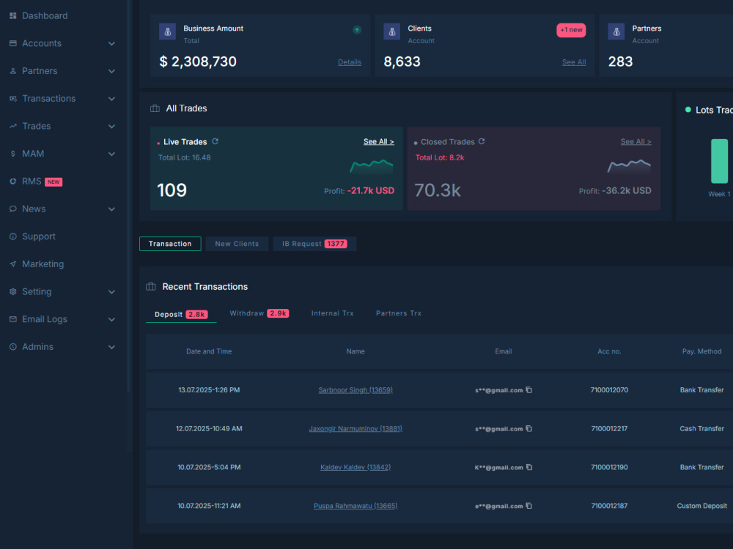Switch to the Transaction tab
The image size is (733, 549).
click(170, 244)
